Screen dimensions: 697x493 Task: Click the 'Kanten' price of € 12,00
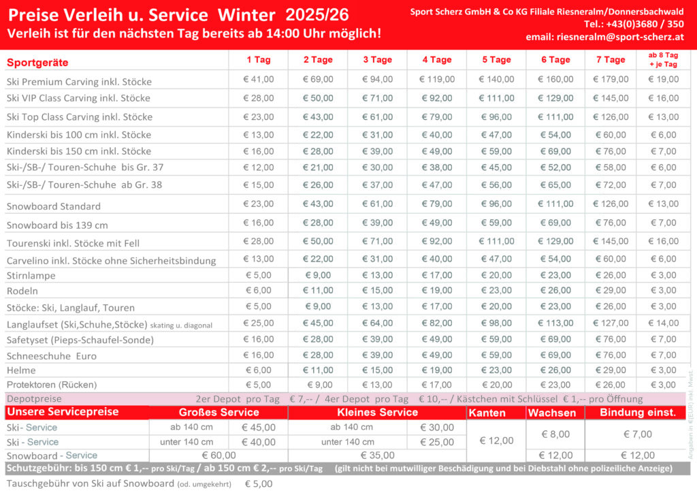[x=496, y=441]
